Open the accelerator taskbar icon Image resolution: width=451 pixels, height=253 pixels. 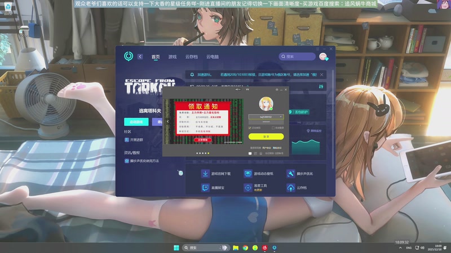(x=275, y=247)
